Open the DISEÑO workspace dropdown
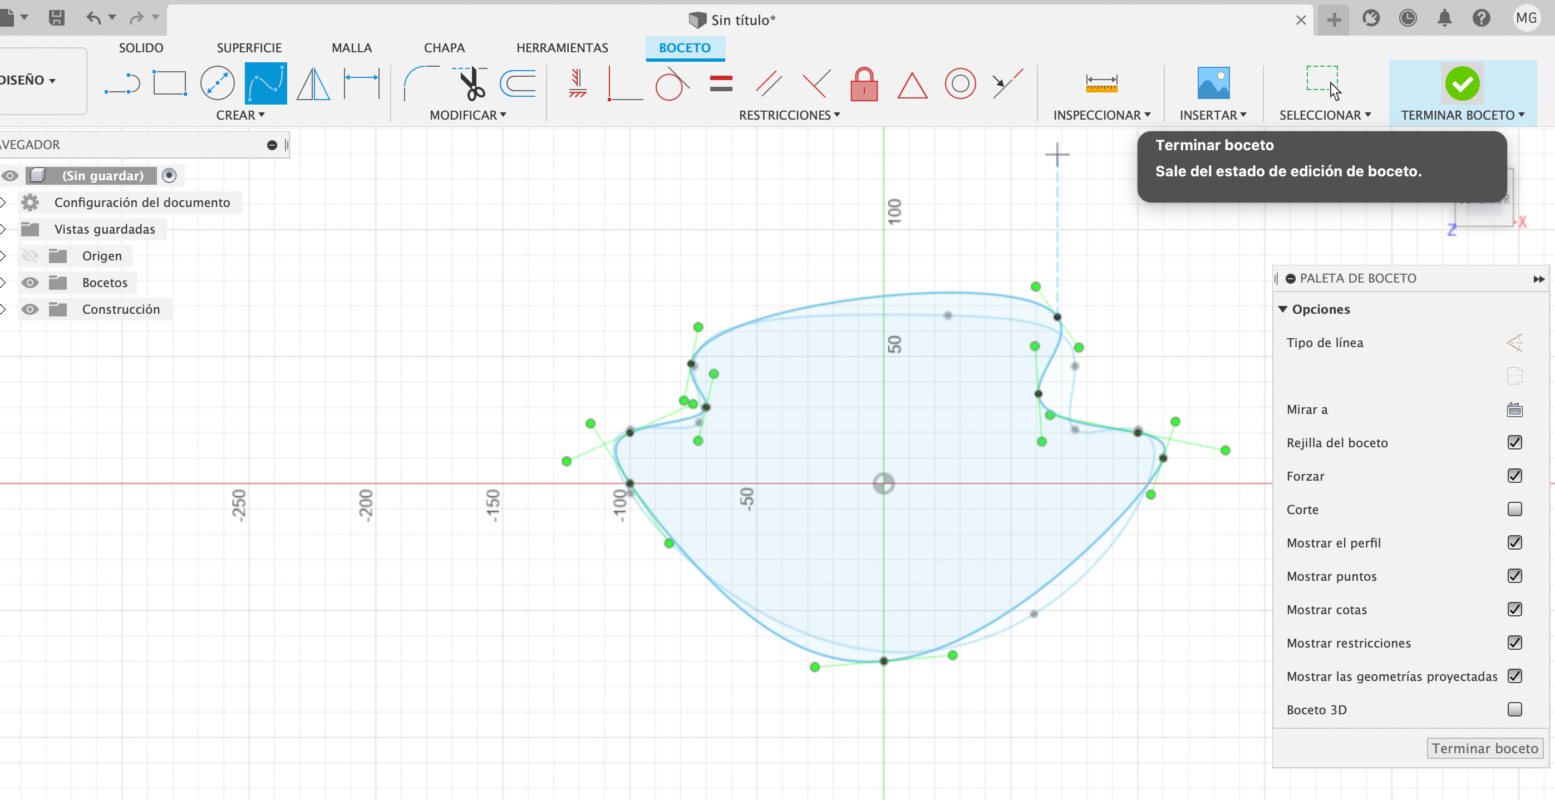Image resolution: width=1555 pixels, height=800 pixels. pos(28,80)
